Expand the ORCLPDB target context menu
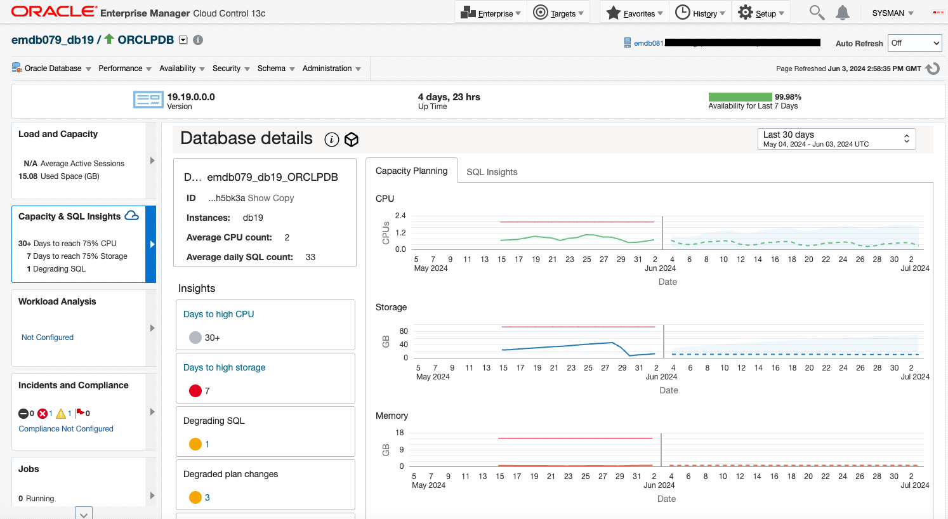The width and height of the screenshot is (948, 519). click(x=183, y=40)
